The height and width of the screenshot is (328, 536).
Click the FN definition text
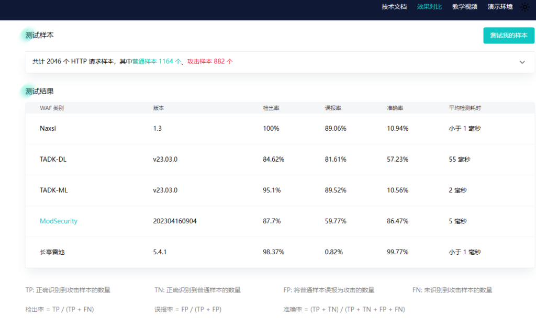click(452, 290)
